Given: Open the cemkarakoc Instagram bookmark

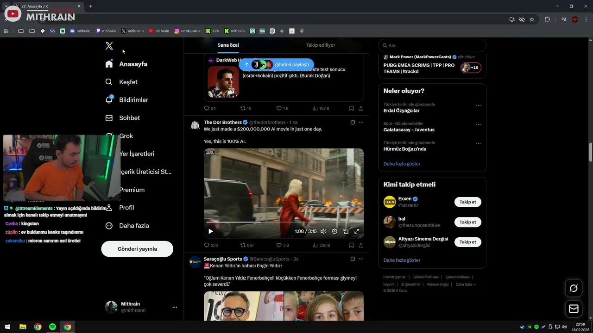Looking at the screenshot, I should (x=187, y=31).
